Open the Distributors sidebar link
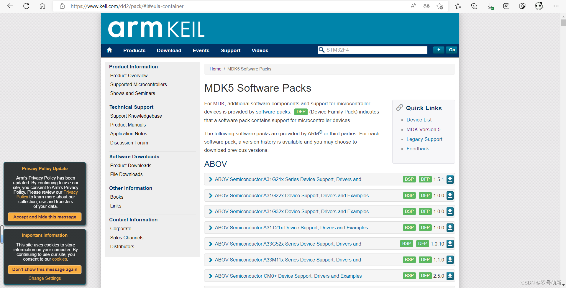This screenshot has width=566, height=288. click(122, 246)
